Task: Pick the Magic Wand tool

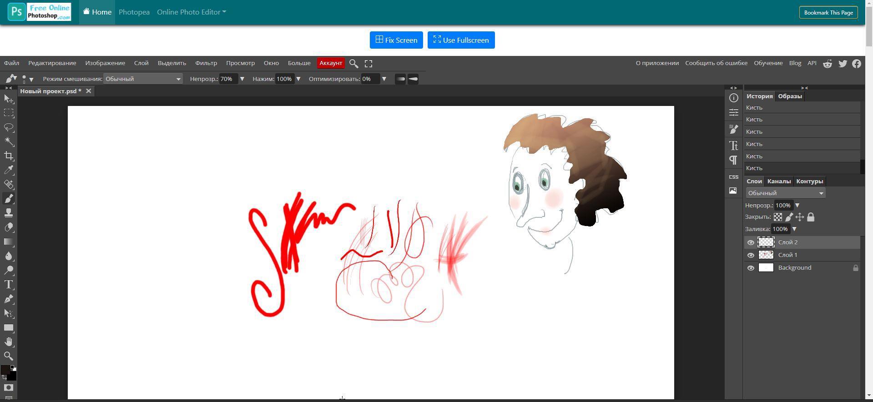Action: click(9, 141)
